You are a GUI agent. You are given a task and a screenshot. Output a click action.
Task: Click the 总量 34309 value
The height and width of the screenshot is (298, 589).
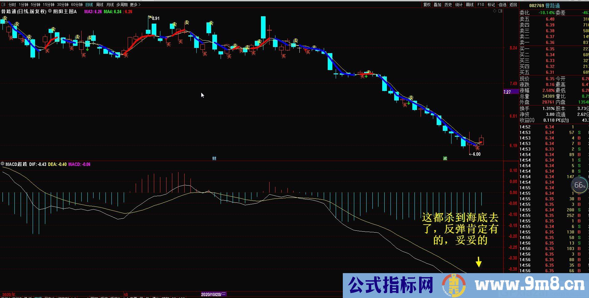coord(548,96)
